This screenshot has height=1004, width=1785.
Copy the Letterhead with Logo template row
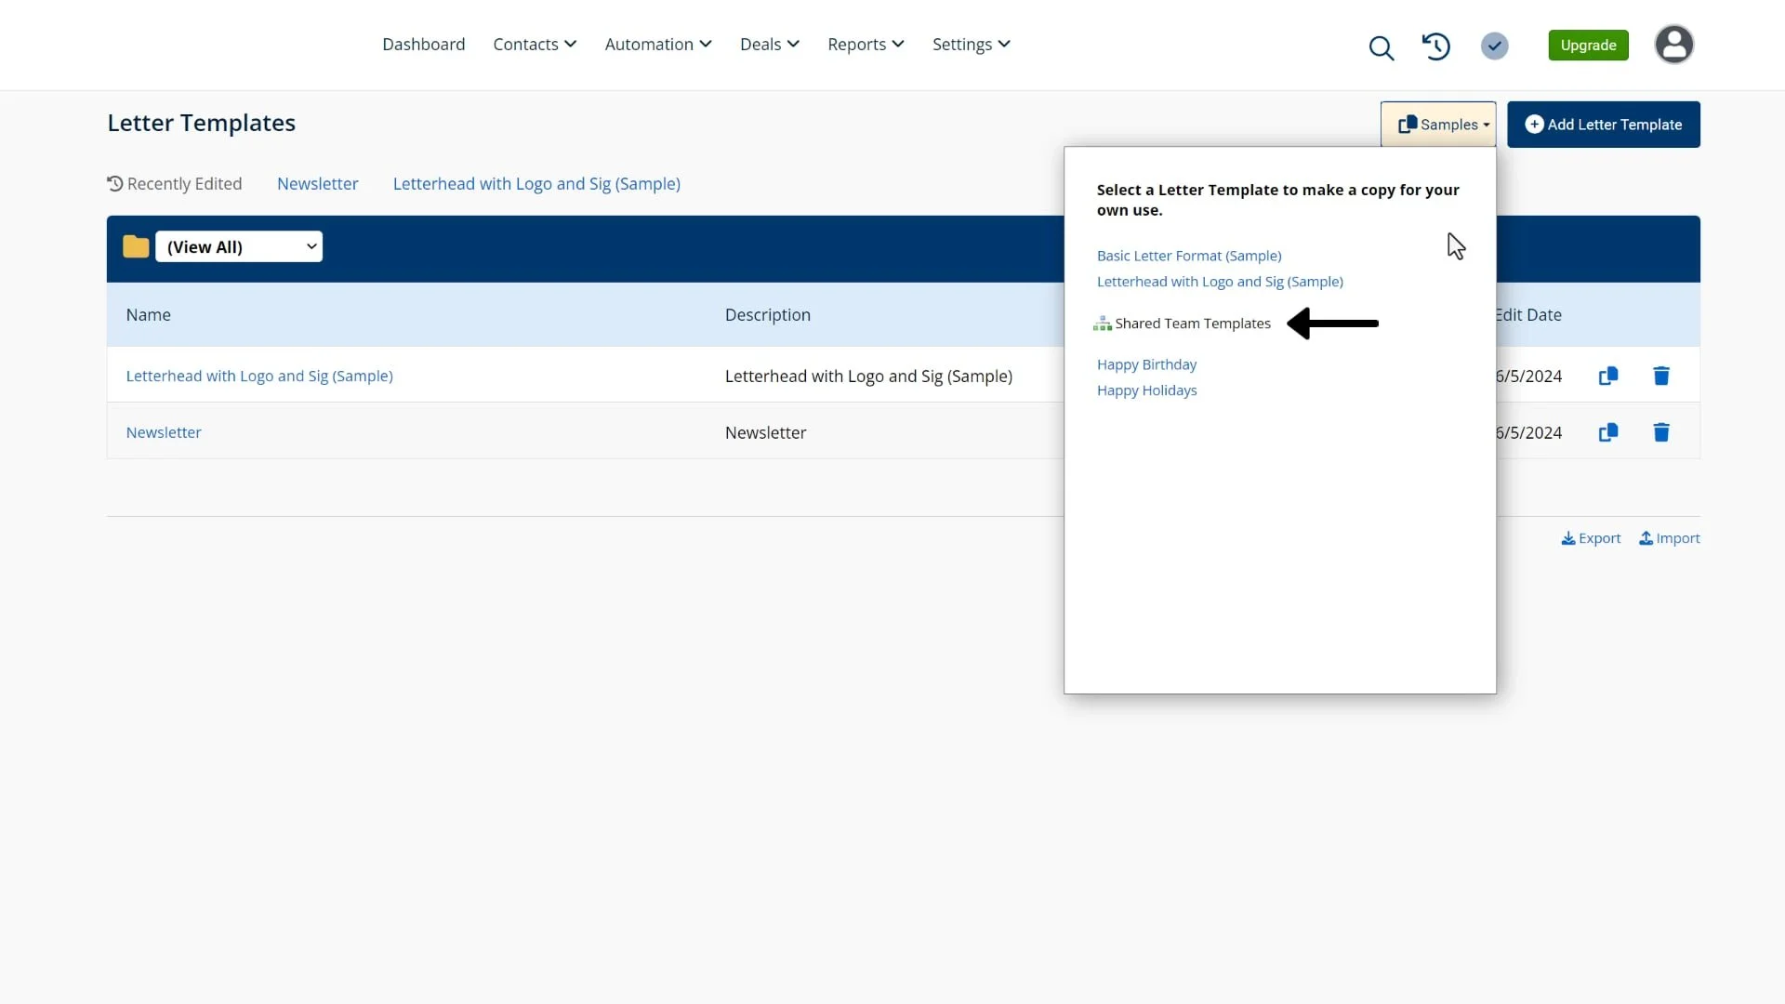[x=1607, y=376]
